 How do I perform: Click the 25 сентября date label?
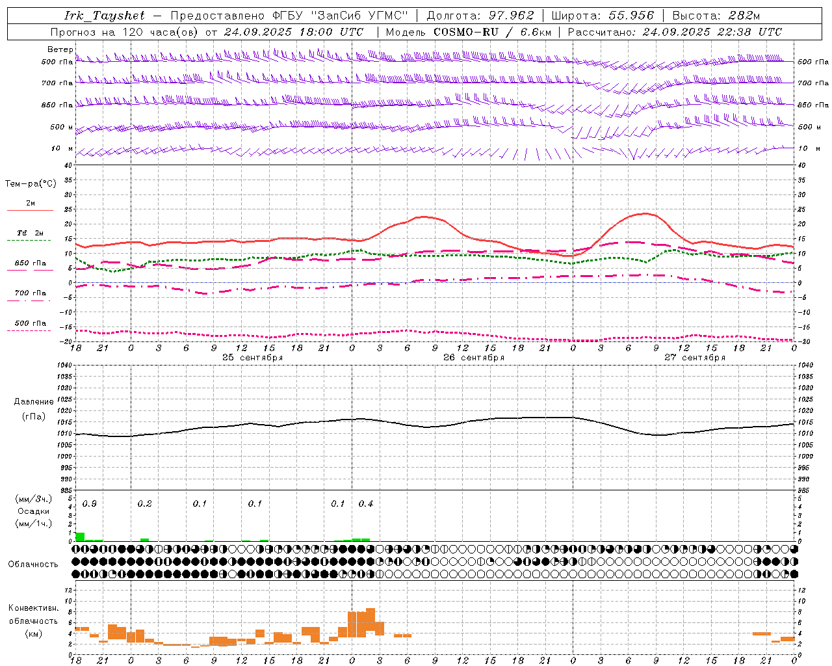coord(252,358)
